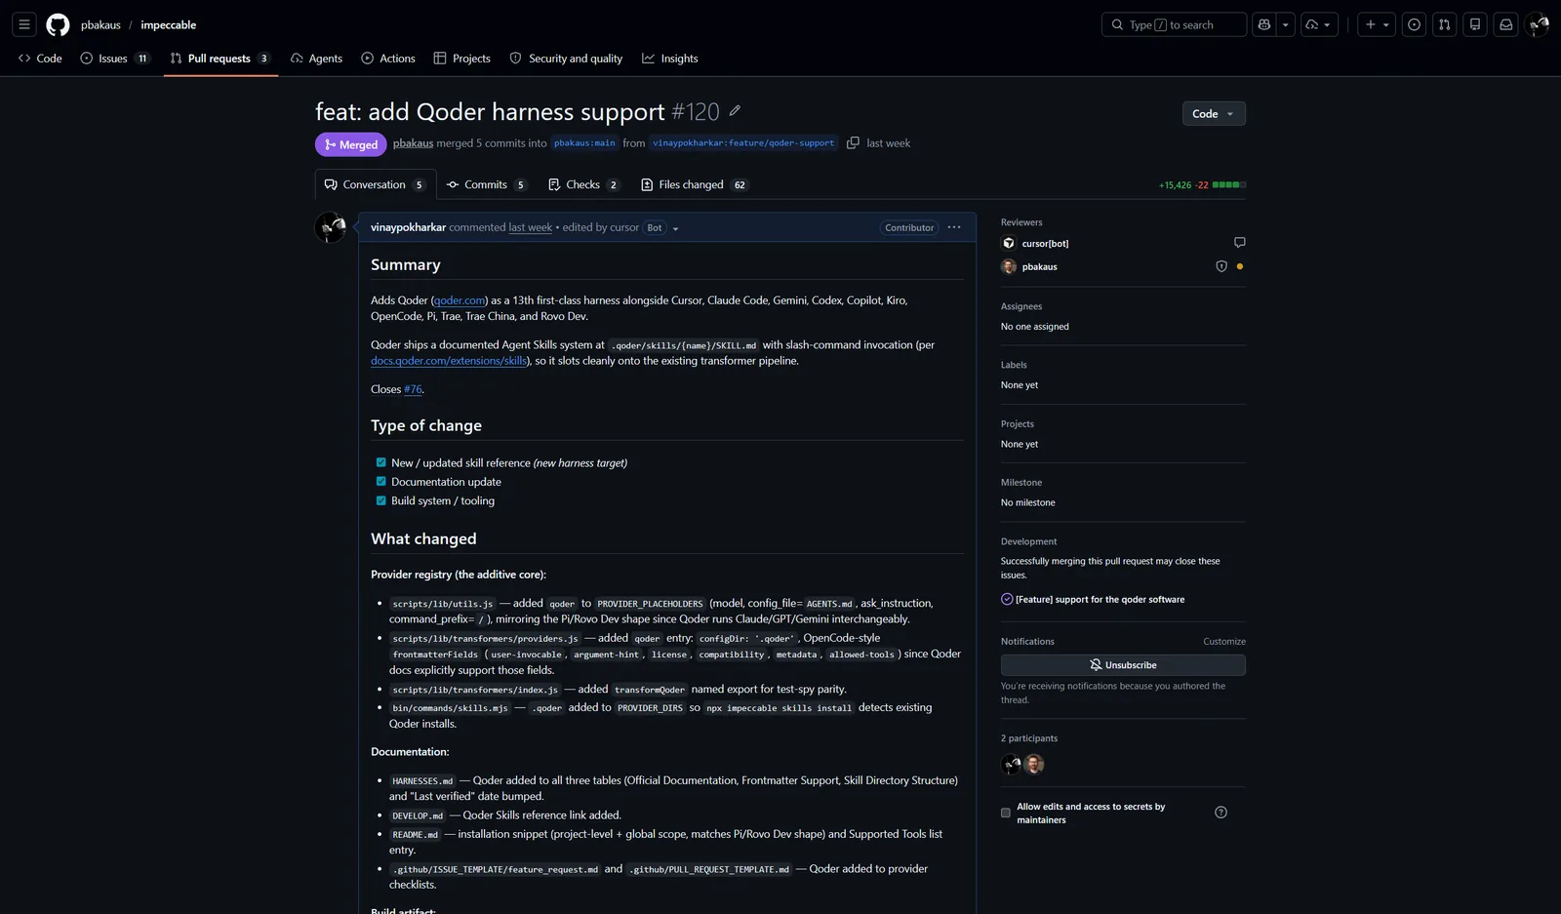Switch to Files changed tab
Viewport: 1561px width, 914px height.
point(694,184)
